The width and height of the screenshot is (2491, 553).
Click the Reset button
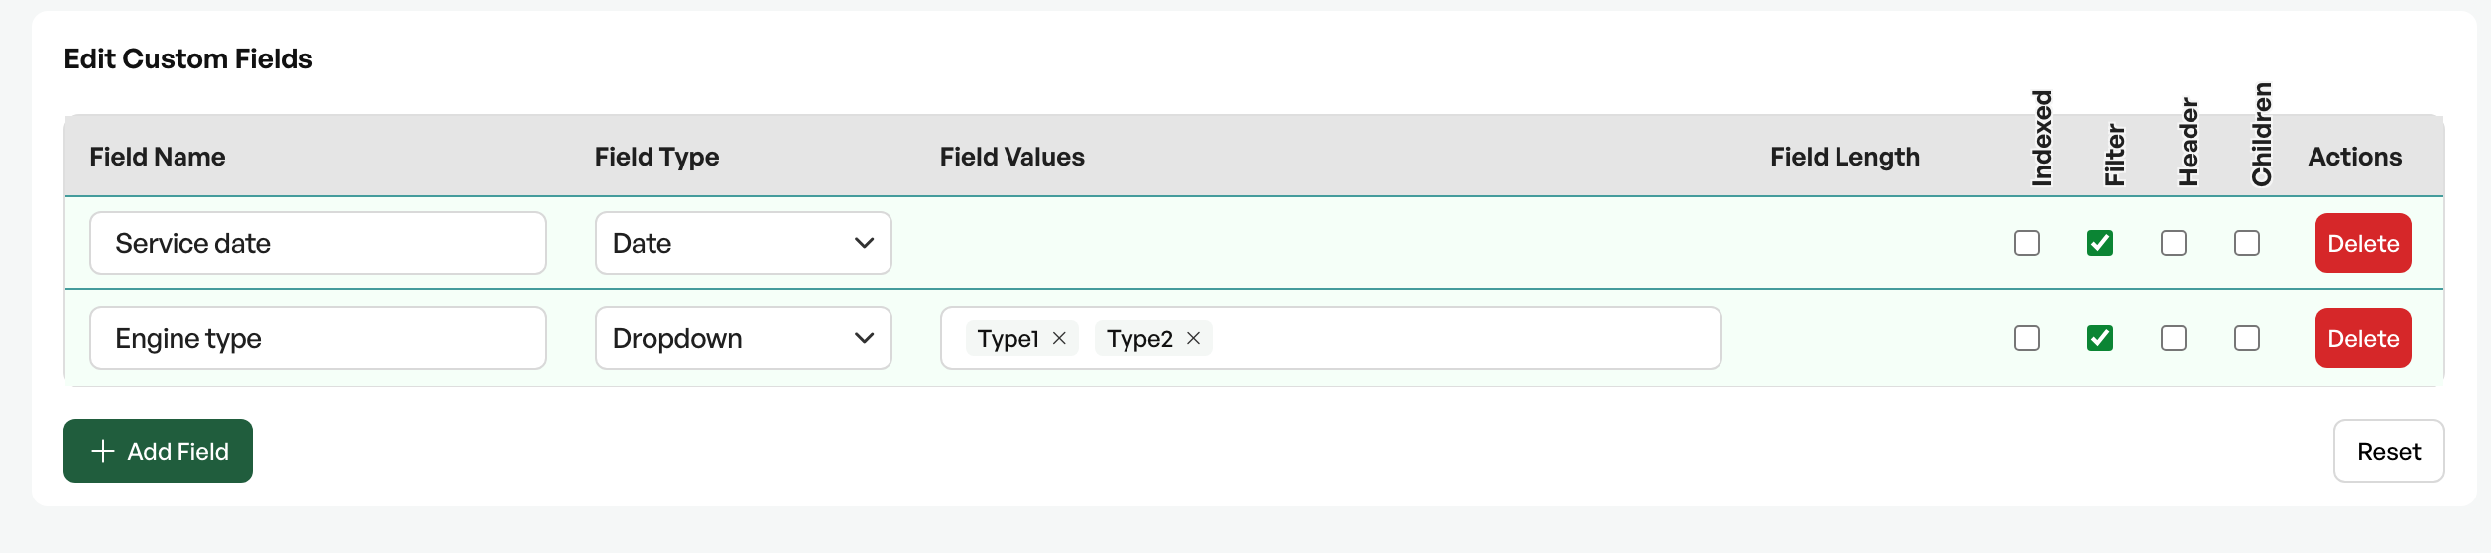pos(2389,451)
